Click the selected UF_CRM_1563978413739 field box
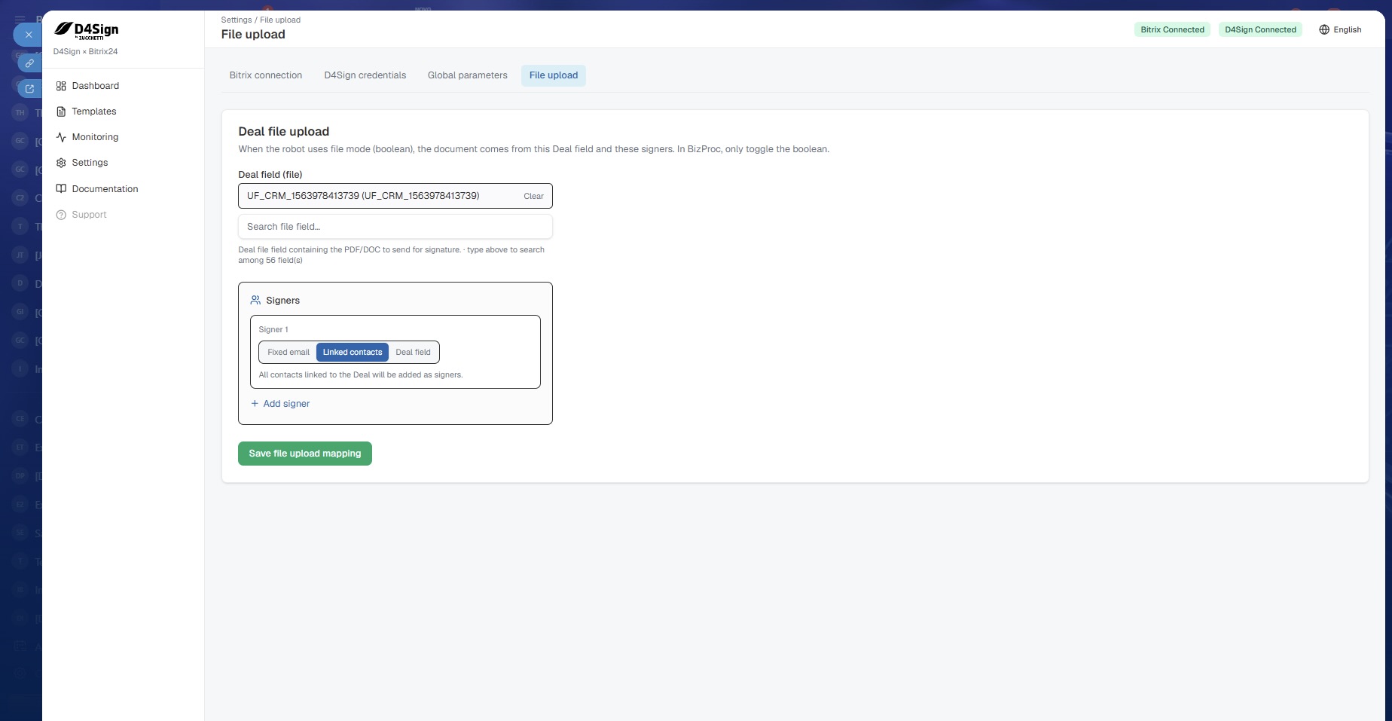The width and height of the screenshot is (1392, 721). coord(395,196)
